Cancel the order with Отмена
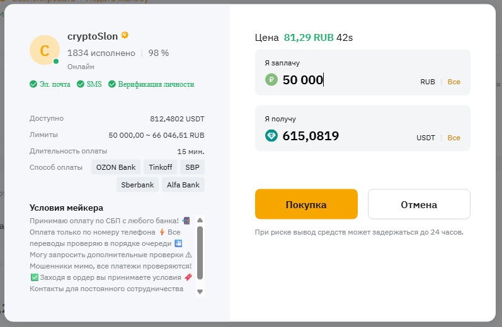This screenshot has height=327, width=502. (419, 204)
